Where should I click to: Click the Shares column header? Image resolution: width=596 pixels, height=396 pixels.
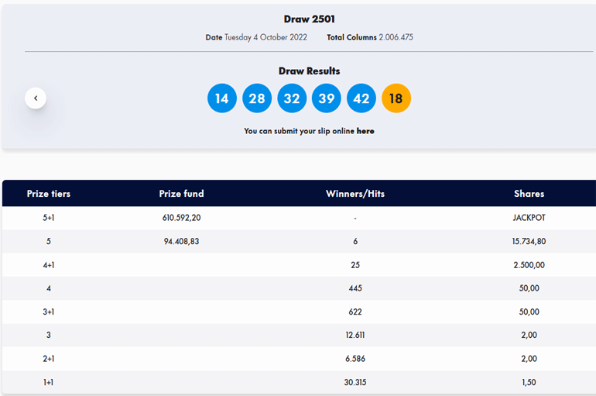[x=529, y=194]
